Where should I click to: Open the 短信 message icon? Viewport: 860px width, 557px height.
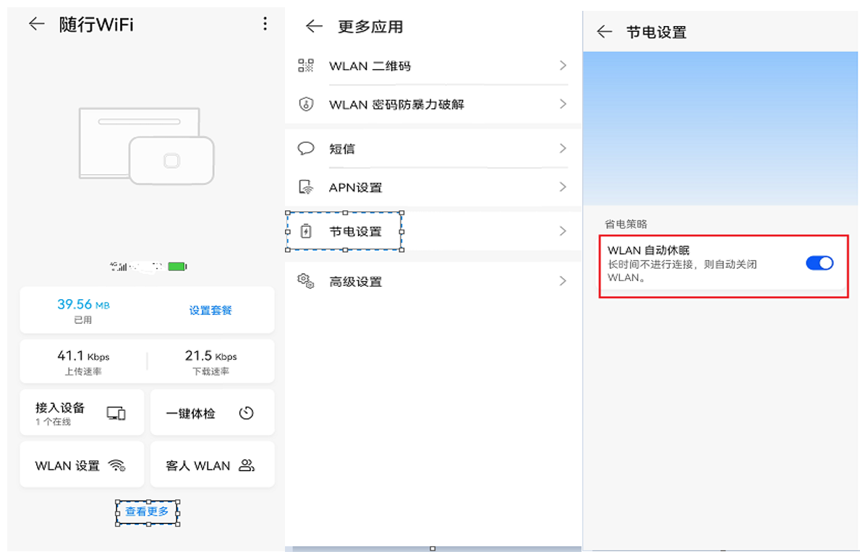click(x=307, y=148)
